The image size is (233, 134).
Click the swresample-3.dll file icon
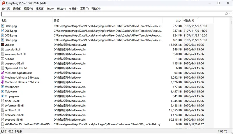(x=3, y=54)
